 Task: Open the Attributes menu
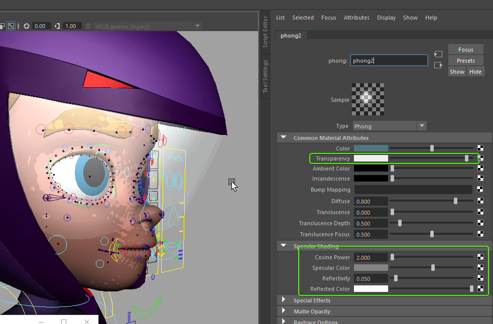point(356,18)
